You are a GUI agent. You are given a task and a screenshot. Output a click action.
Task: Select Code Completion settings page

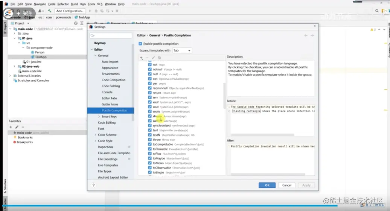point(113,80)
